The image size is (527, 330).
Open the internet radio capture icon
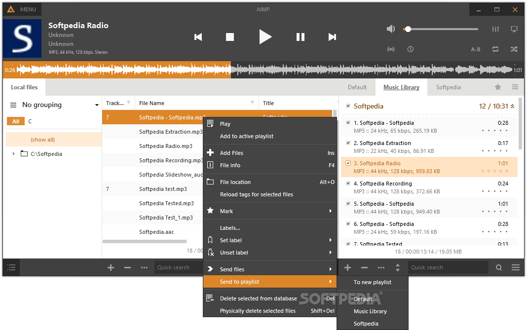click(x=390, y=49)
